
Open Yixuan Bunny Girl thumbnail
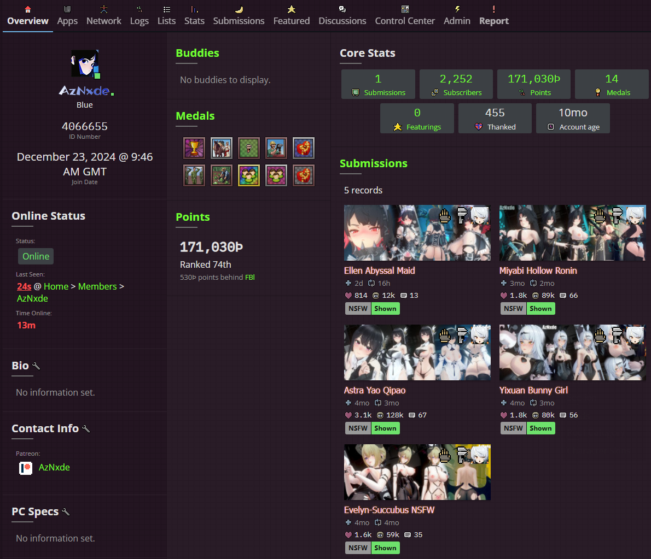coord(573,352)
